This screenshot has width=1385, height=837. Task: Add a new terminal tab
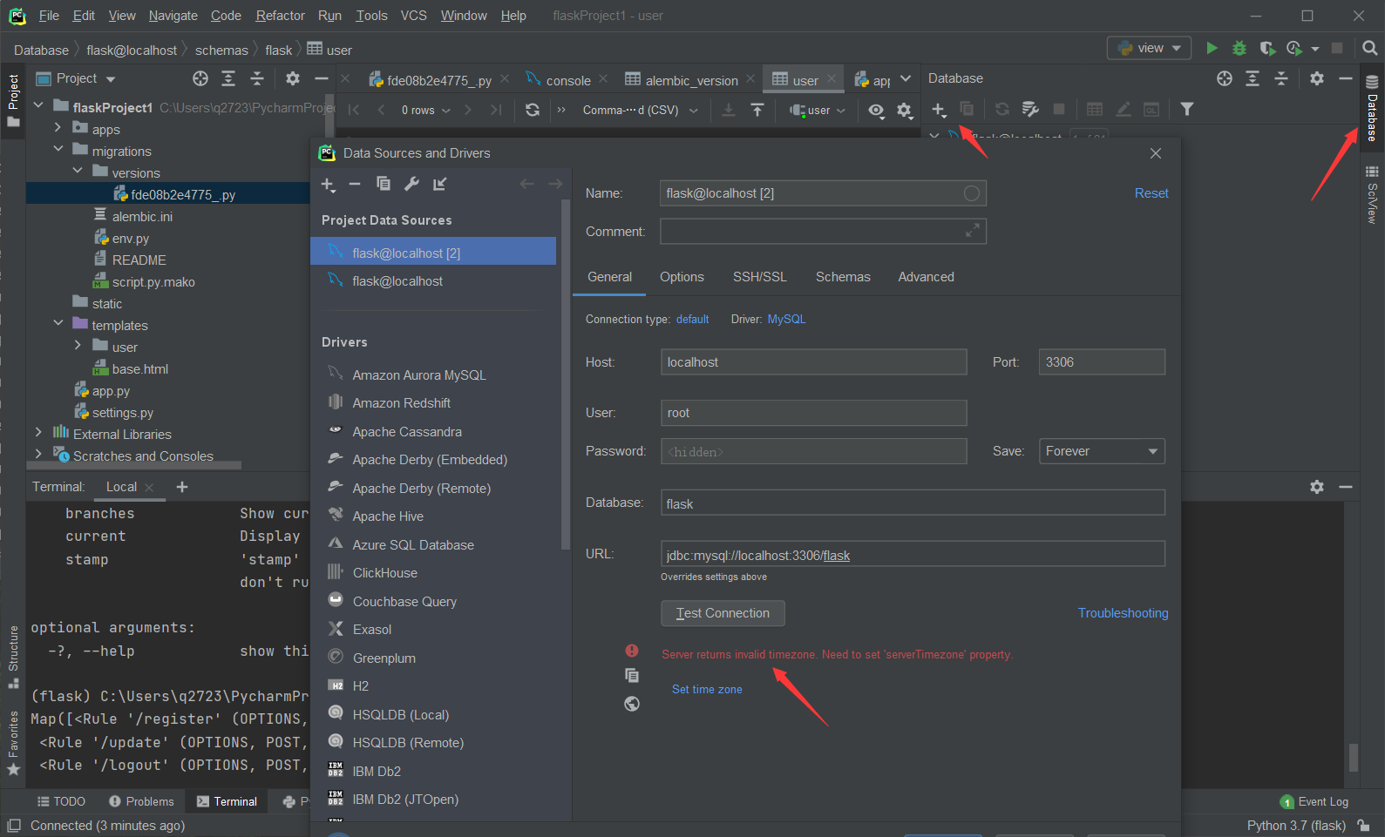(182, 487)
